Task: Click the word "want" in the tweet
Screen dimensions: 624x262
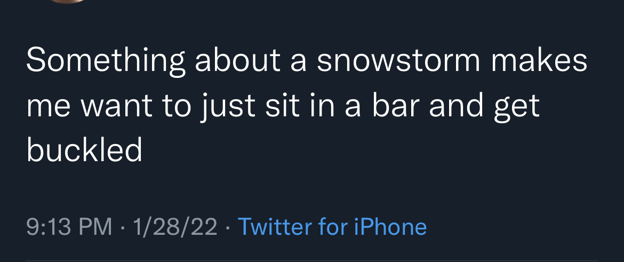Action: click(117, 107)
